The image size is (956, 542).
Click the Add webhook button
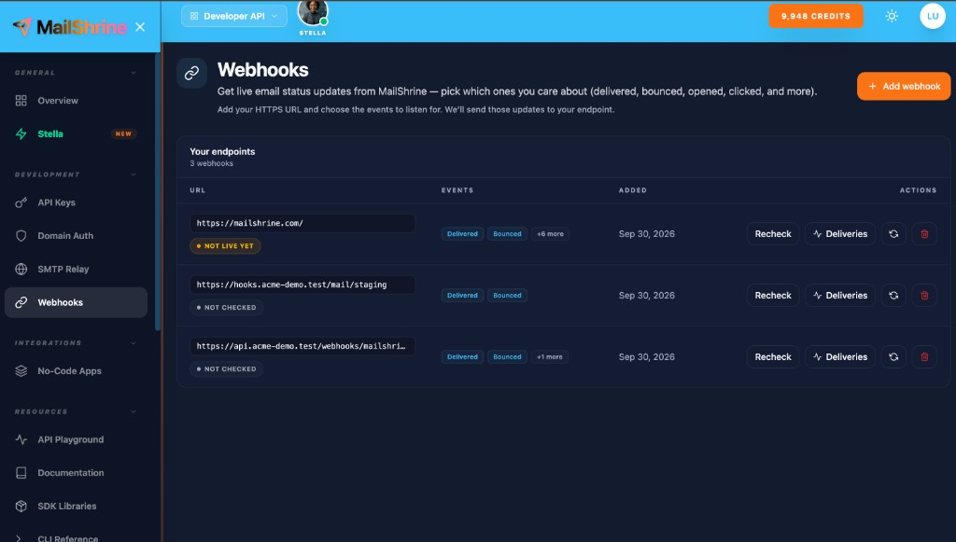pos(904,86)
